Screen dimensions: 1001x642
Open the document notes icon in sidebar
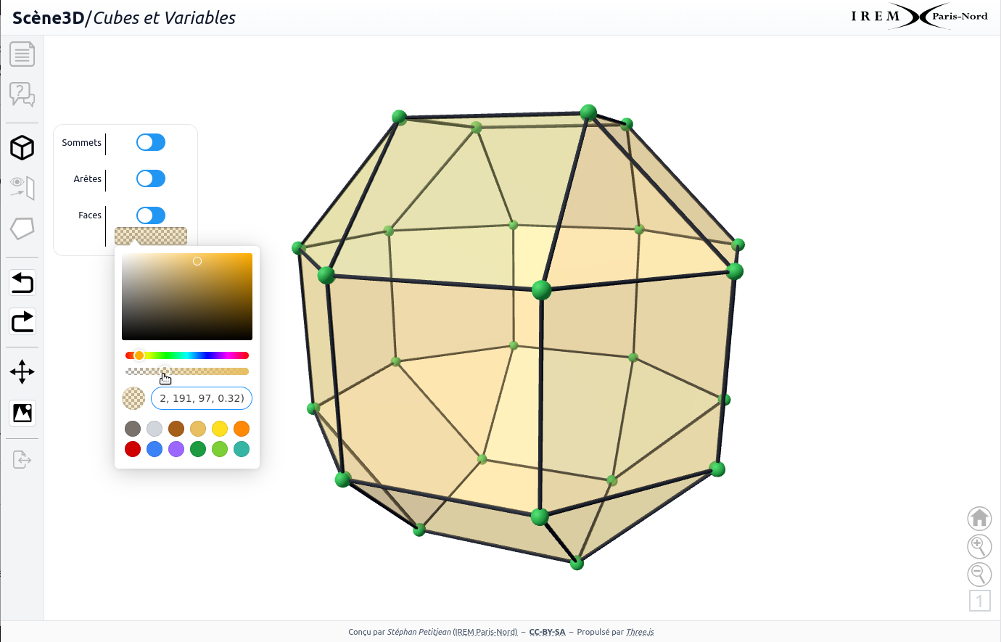click(x=22, y=54)
